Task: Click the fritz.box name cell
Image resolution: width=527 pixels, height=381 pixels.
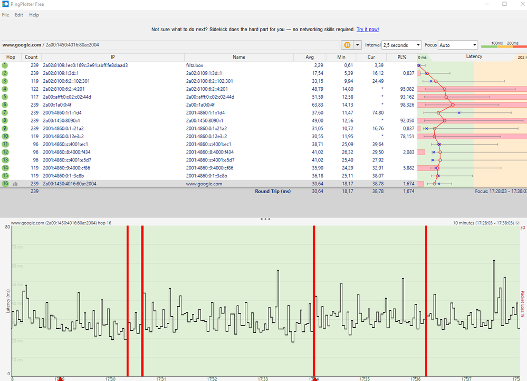Action: [195, 65]
